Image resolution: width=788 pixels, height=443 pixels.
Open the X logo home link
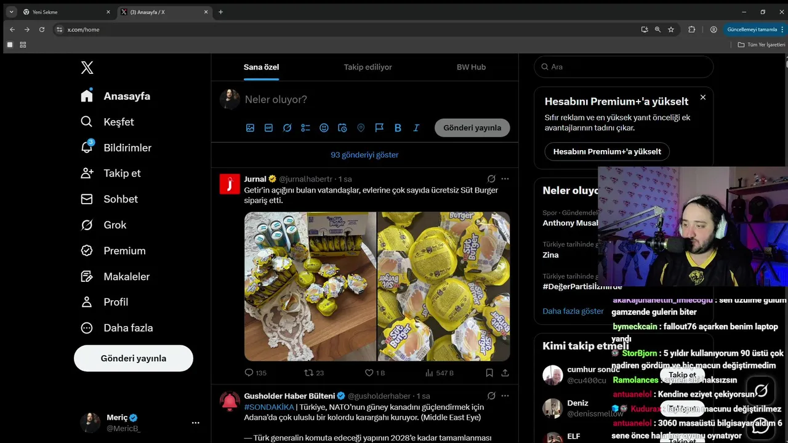pos(87,68)
